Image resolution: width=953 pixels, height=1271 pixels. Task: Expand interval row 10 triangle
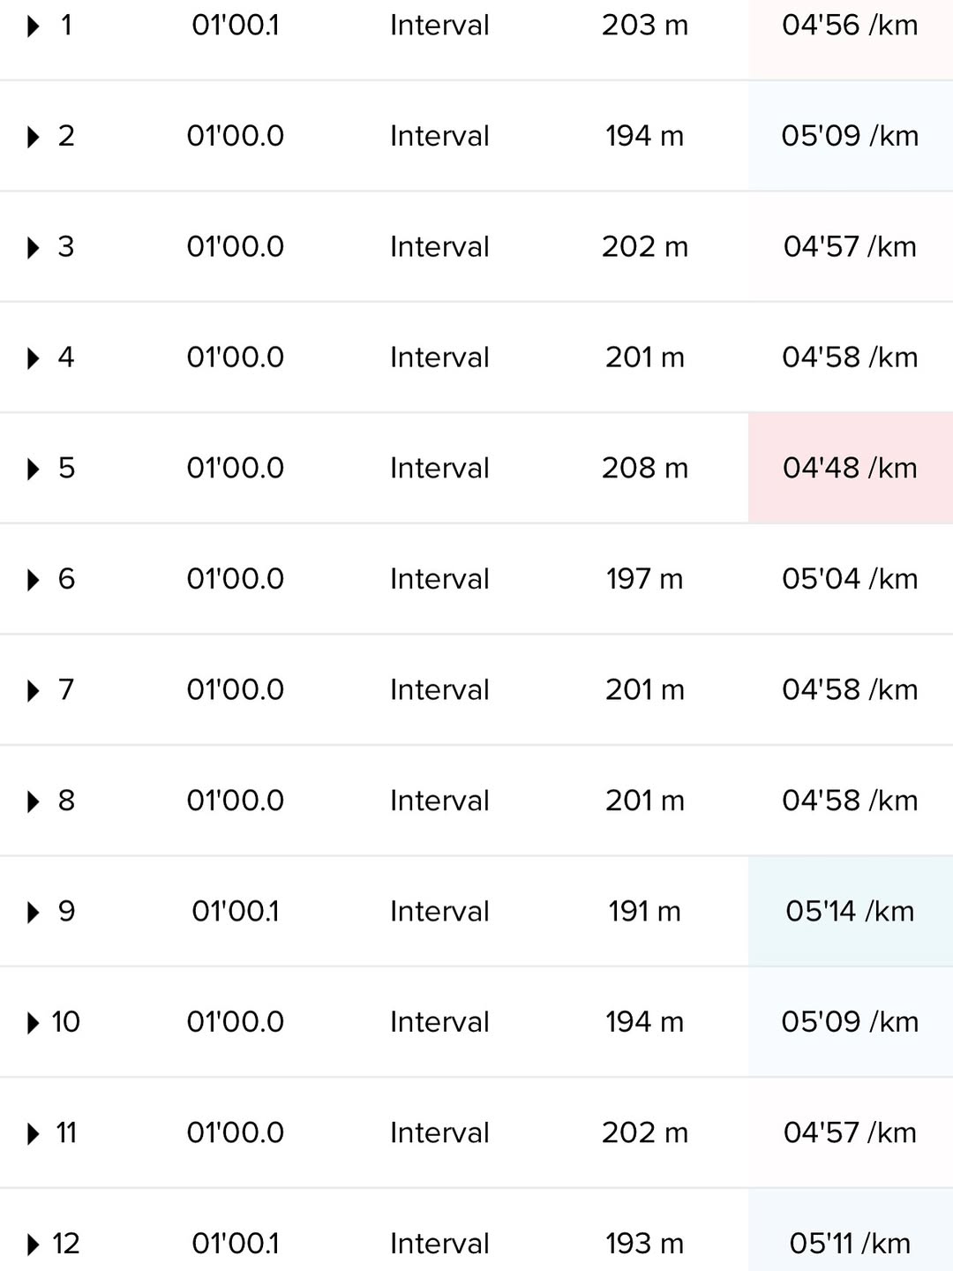click(x=34, y=1023)
